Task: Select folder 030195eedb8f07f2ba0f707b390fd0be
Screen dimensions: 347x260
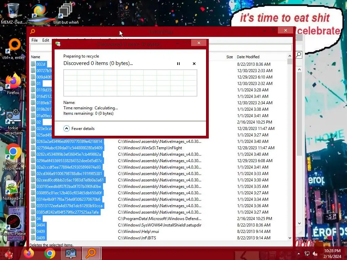Action: [x=69, y=187]
